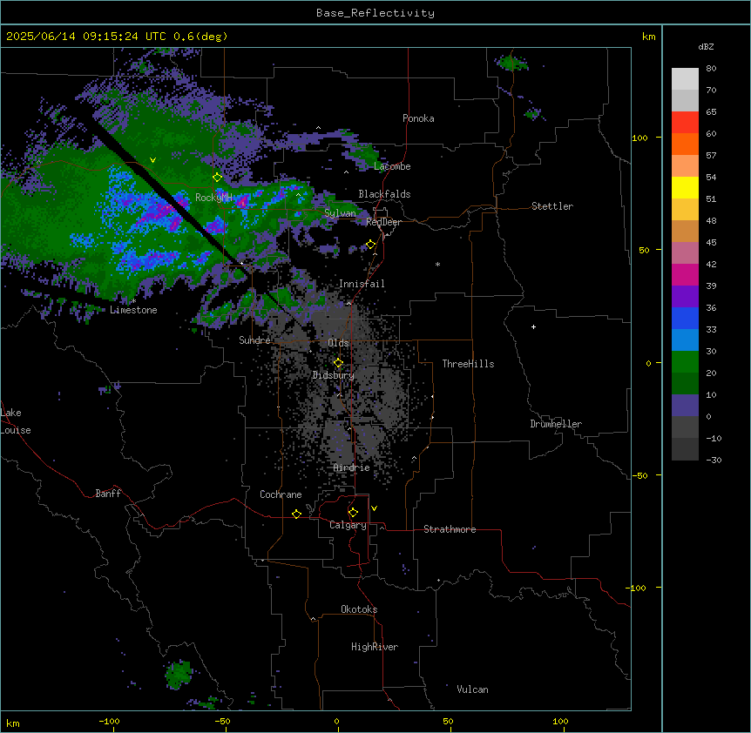Pick the bright yellow swatch in dBZ legend
751x733 pixels.
(x=685, y=188)
